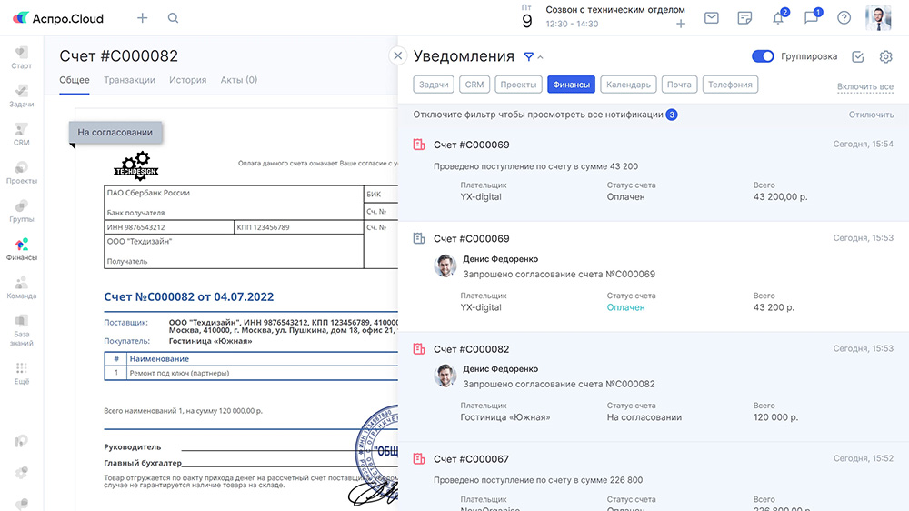This screenshot has height=511, width=909.
Task: Expand the notifications filter funnel
Action: 529,57
